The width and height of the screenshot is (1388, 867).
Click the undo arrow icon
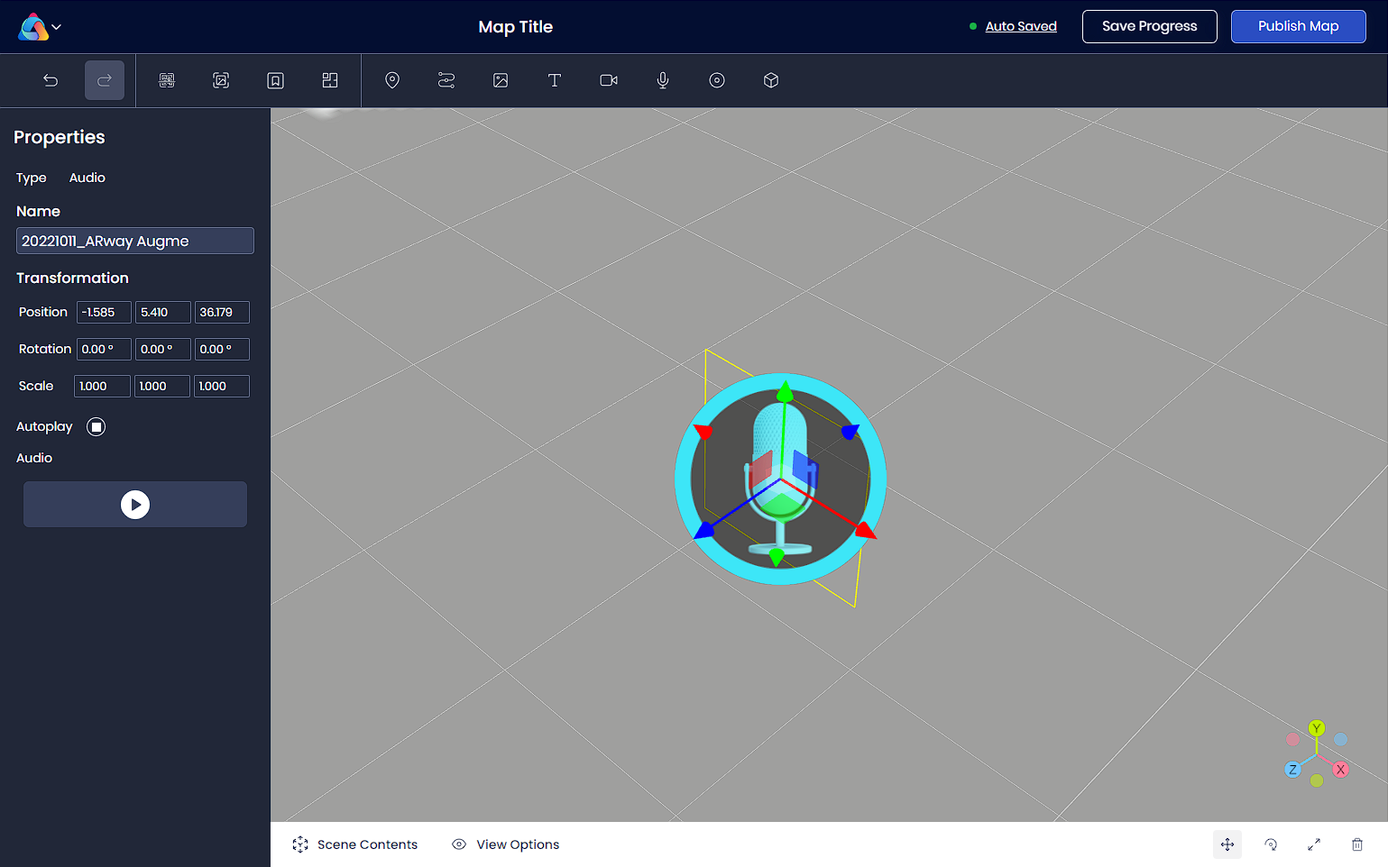tap(51, 80)
